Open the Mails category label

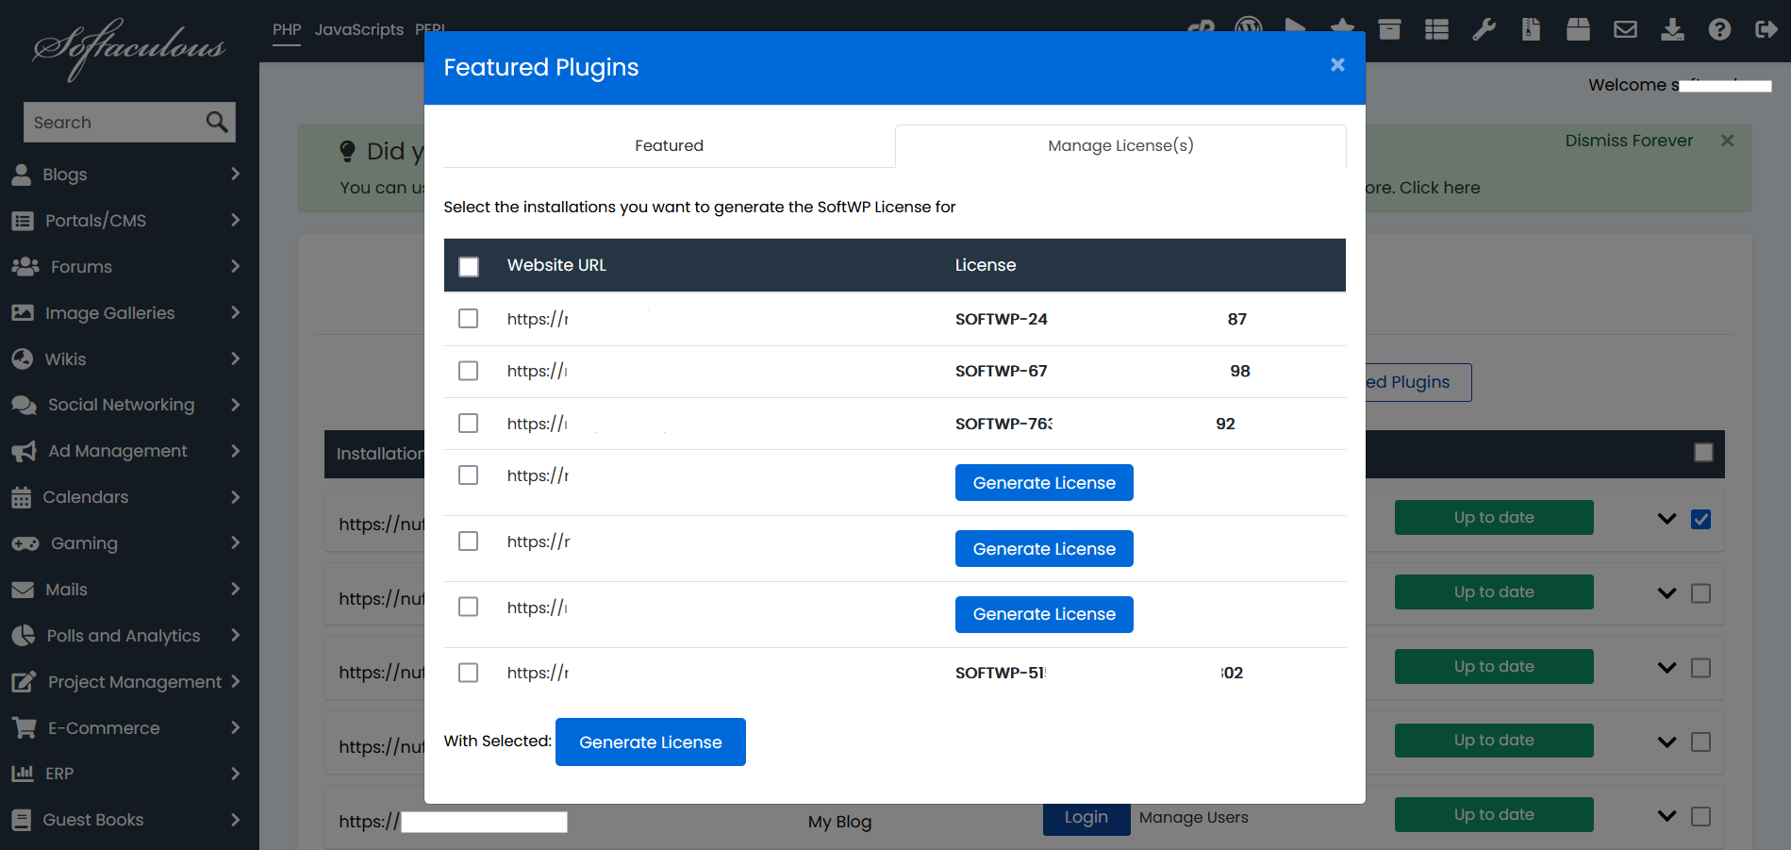66,590
